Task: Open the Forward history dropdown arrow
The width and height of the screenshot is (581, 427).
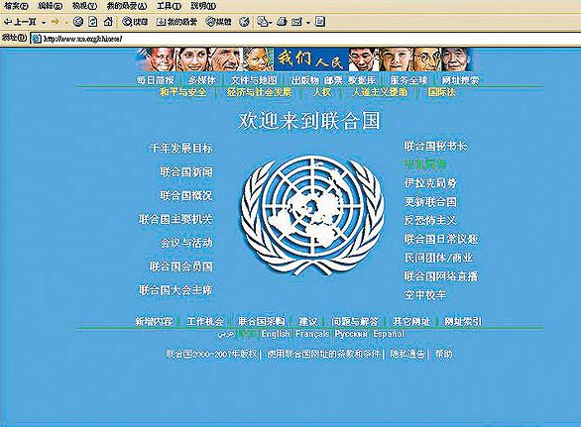Action: click(66, 23)
